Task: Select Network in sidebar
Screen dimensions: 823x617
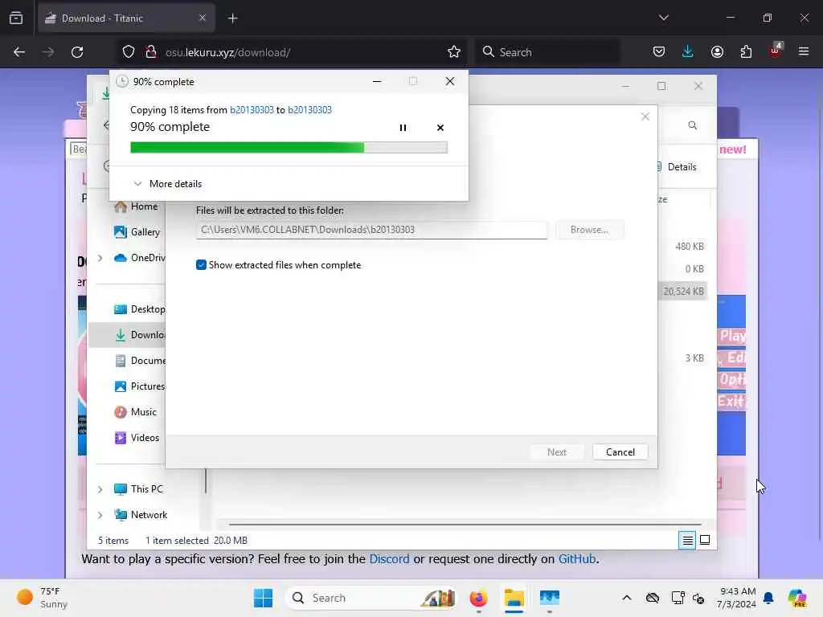Action: tap(141, 515)
